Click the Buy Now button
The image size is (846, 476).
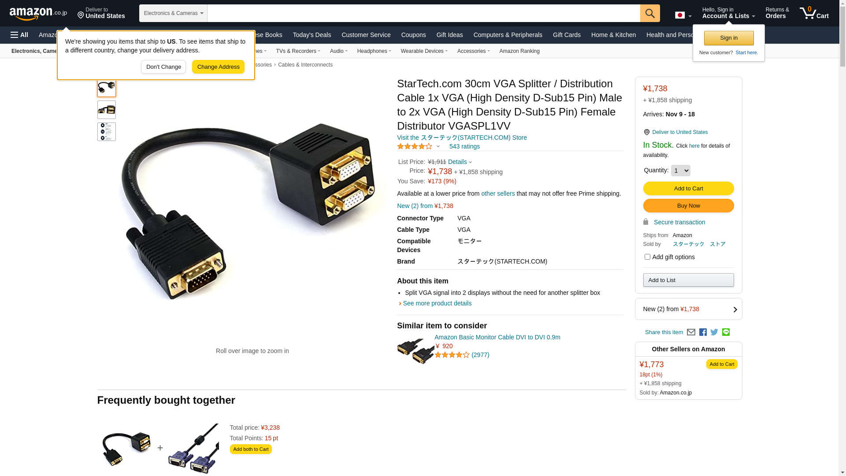[x=688, y=206]
